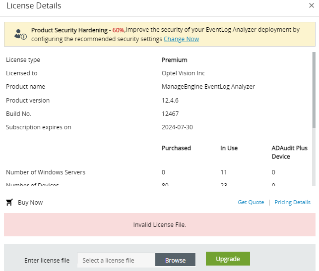Click the Number of Windows Servers label
The image size is (319, 271).
(x=46, y=172)
